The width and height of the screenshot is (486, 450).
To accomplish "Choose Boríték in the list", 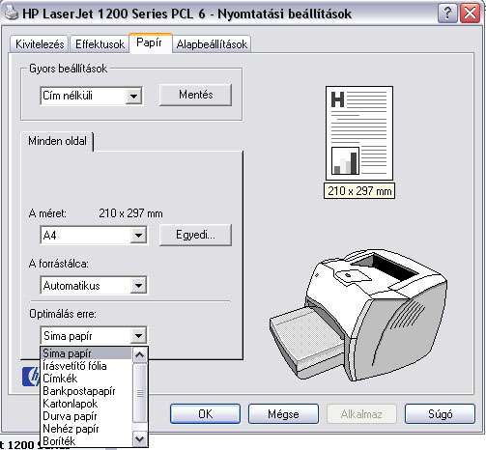I will [x=87, y=440].
